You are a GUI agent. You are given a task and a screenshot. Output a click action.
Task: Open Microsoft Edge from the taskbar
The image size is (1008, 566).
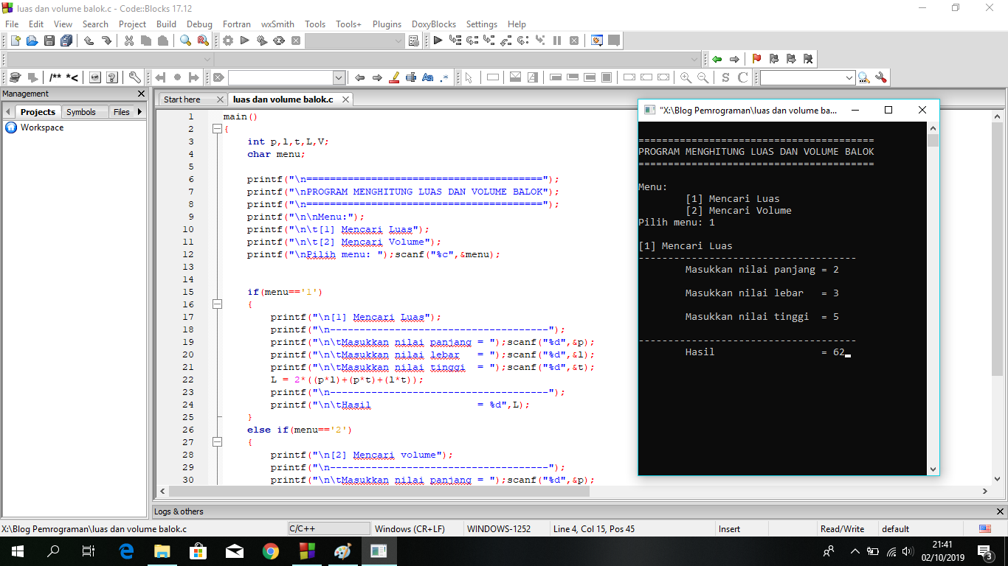coord(126,551)
